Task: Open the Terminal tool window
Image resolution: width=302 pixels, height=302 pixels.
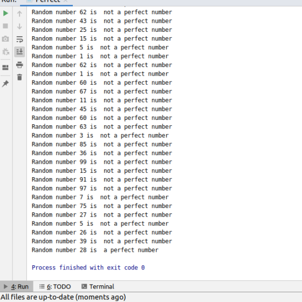Action: [98, 286]
